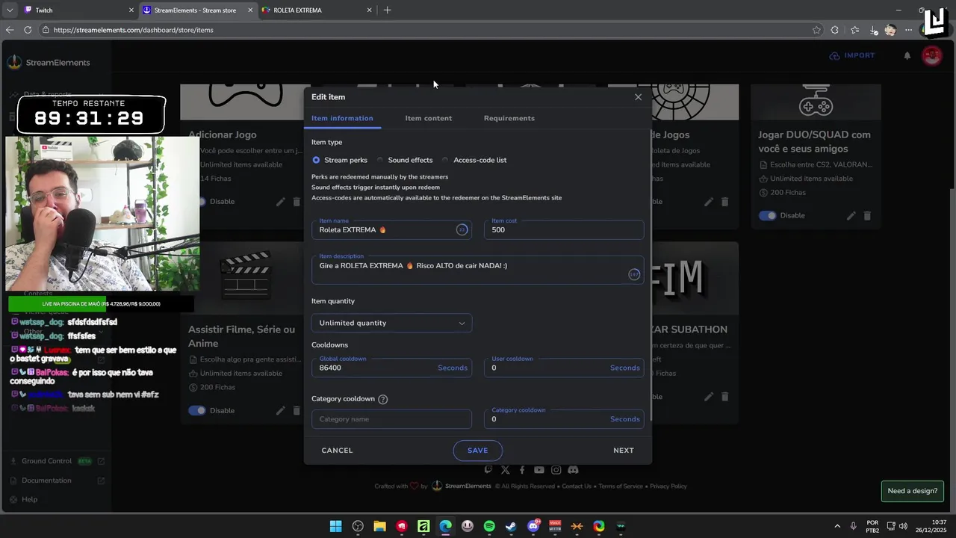The image size is (956, 538).
Task: Choose the Stream perks item type
Action: tap(316, 160)
